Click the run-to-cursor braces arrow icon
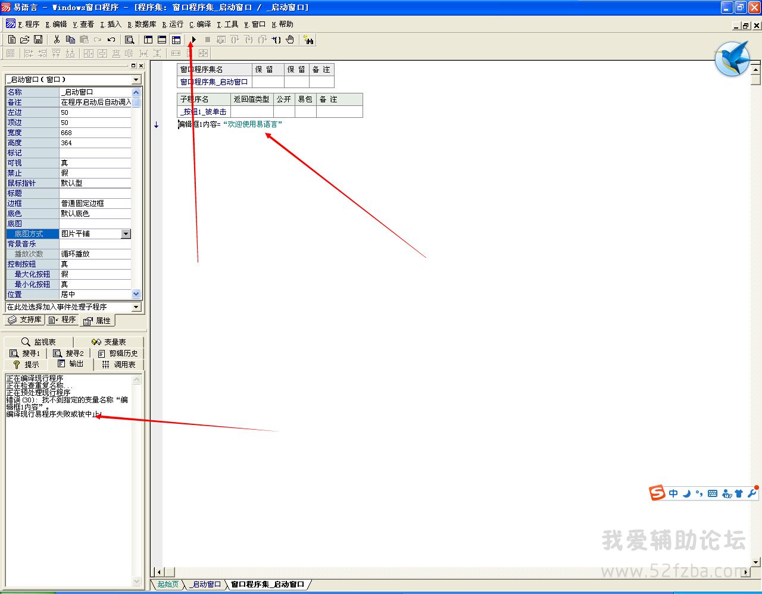The width and height of the screenshot is (762, 594). [x=276, y=39]
